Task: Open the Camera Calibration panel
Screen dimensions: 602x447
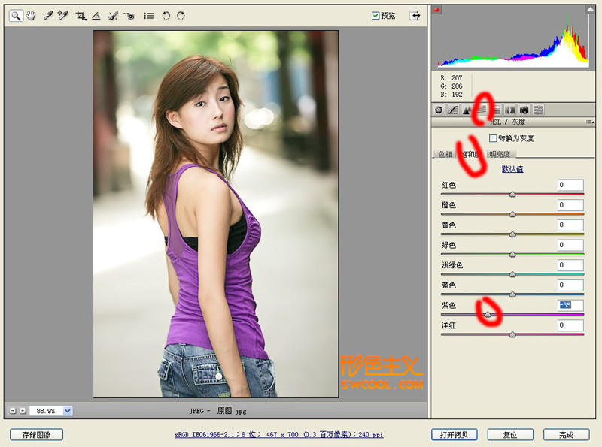Action: point(524,110)
